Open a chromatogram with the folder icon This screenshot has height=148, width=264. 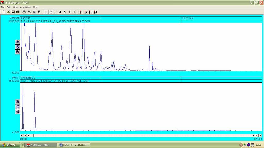tap(9, 12)
